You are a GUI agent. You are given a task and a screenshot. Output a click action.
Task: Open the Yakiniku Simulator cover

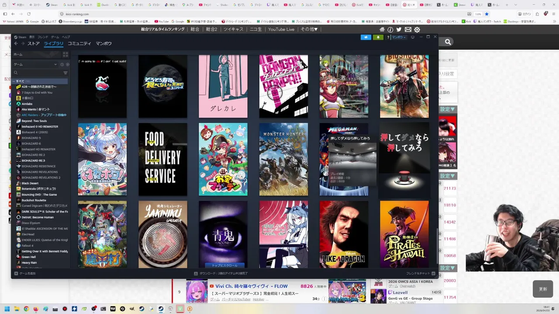tap(162, 234)
